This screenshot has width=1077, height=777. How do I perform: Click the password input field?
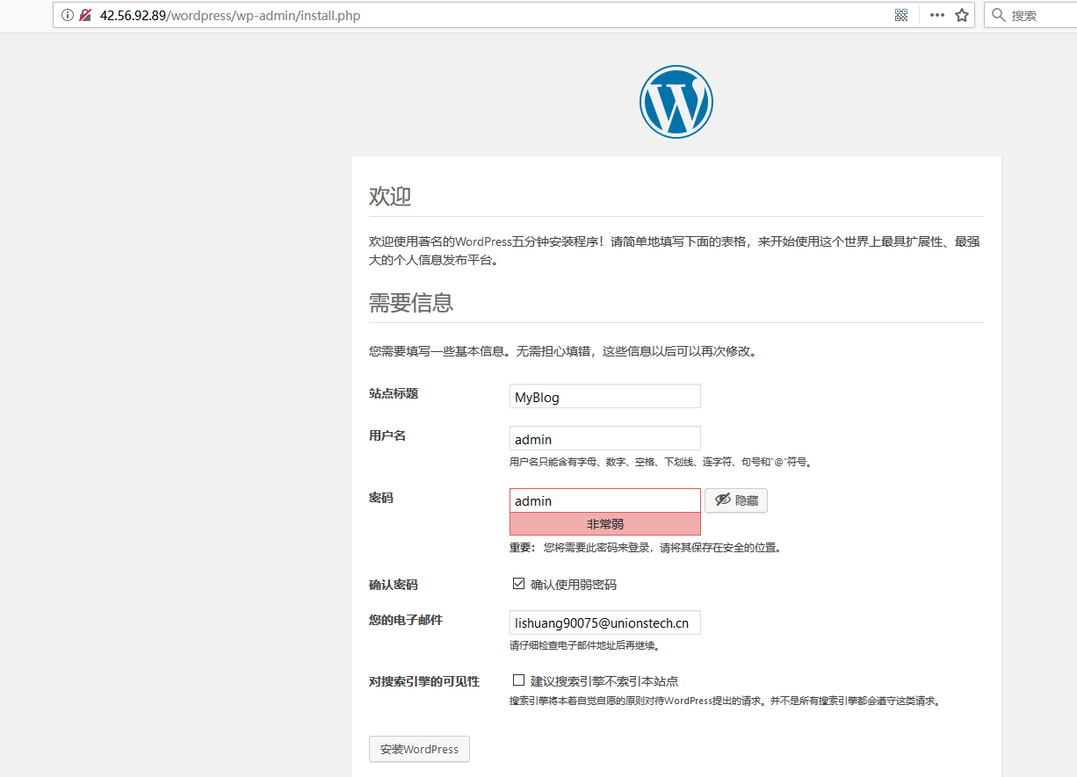pyautogui.click(x=605, y=500)
